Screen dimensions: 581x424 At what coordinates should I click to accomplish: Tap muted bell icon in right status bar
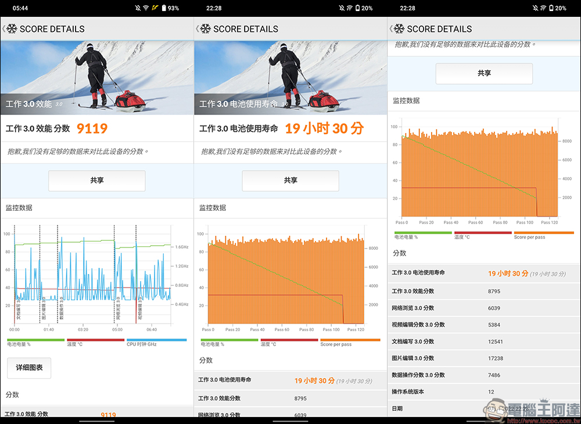tap(536, 8)
